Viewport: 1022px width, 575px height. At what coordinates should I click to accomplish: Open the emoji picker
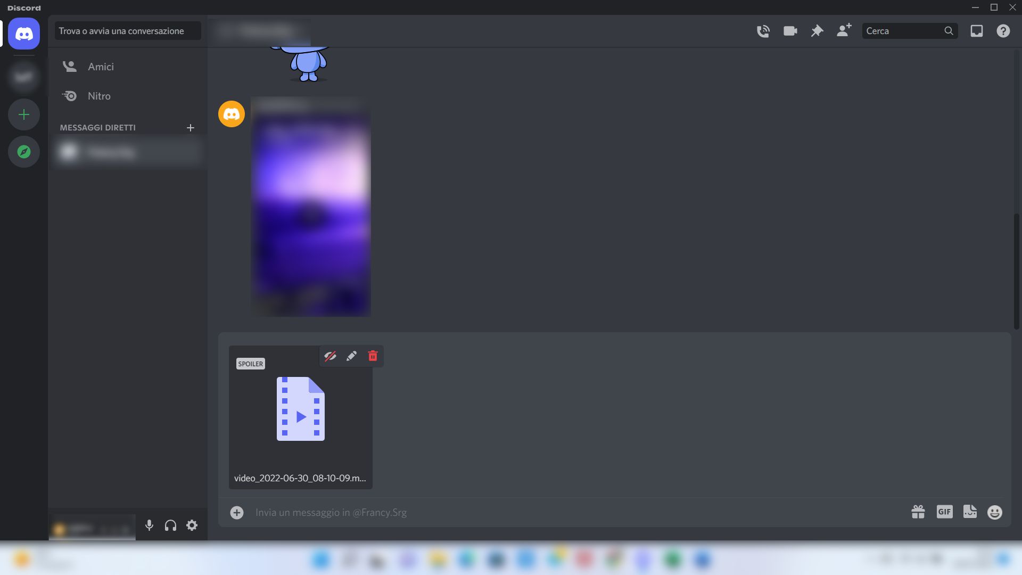(994, 512)
